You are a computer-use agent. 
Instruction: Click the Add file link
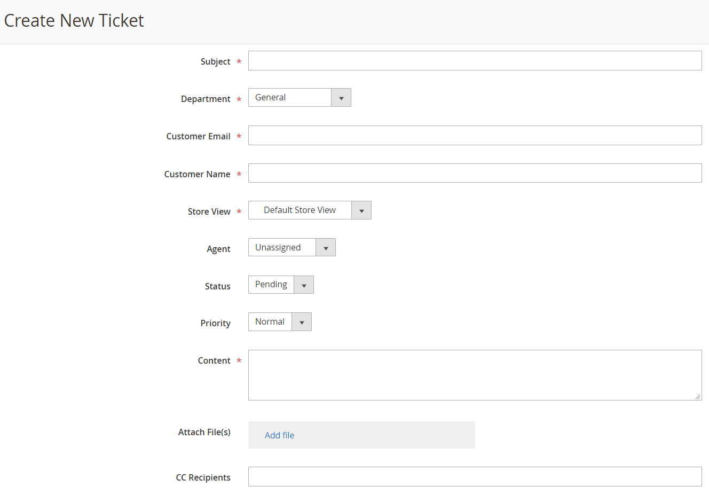tap(279, 435)
